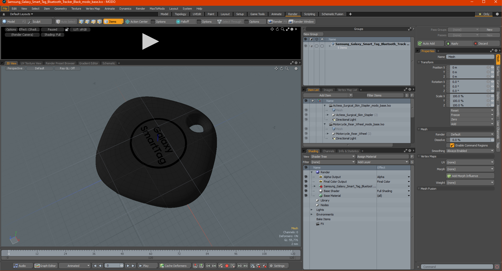Open Shader Tree view dropdown
This screenshot has width=502, height=271.
point(333,157)
